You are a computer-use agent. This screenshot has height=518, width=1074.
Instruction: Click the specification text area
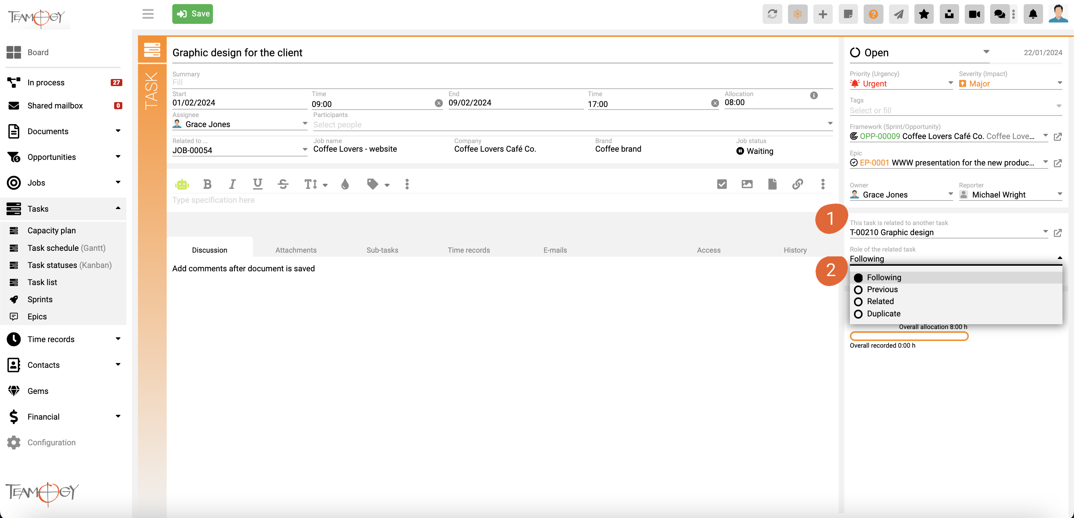pyautogui.click(x=502, y=200)
